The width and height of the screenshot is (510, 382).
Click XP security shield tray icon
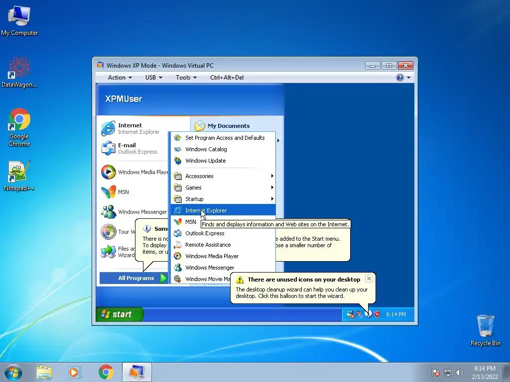[378, 314]
